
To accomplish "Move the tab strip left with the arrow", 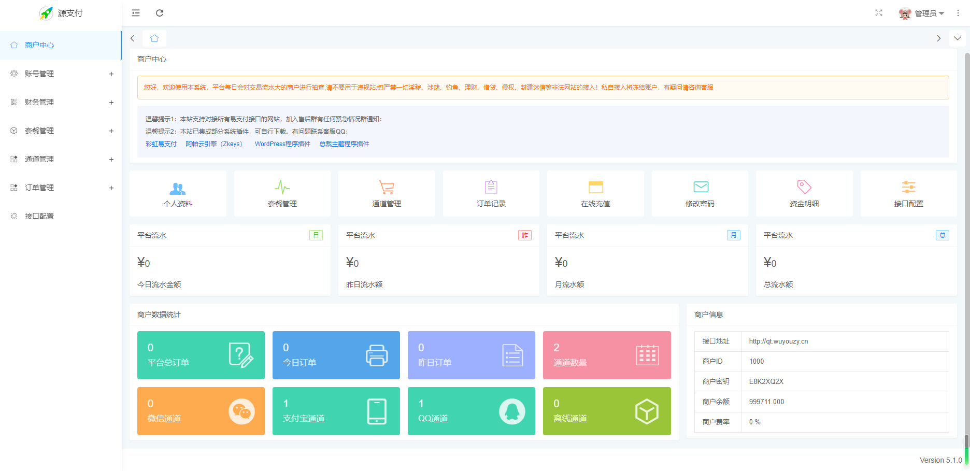I will [x=133, y=38].
